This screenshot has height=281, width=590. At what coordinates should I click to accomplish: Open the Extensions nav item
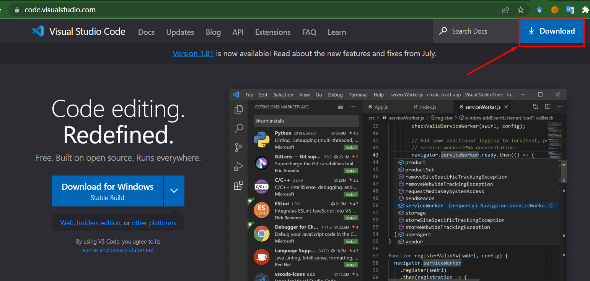(273, 32)
